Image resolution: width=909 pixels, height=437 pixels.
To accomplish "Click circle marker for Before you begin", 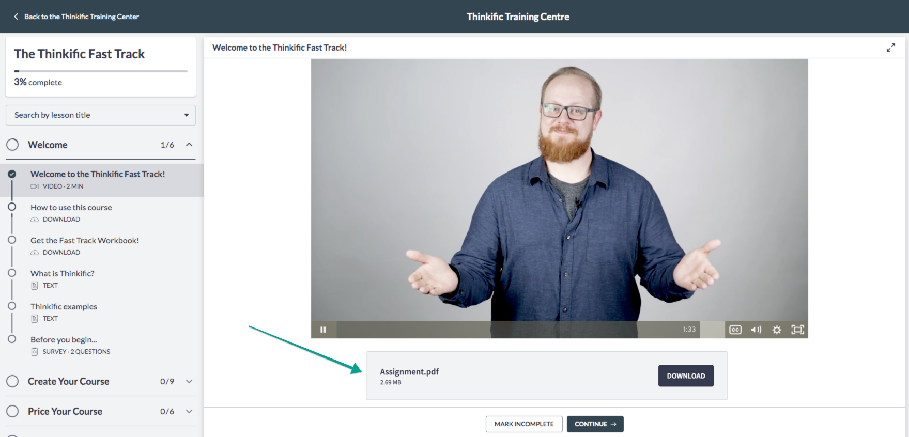I will pyautogui.click(x=12, y=339).
